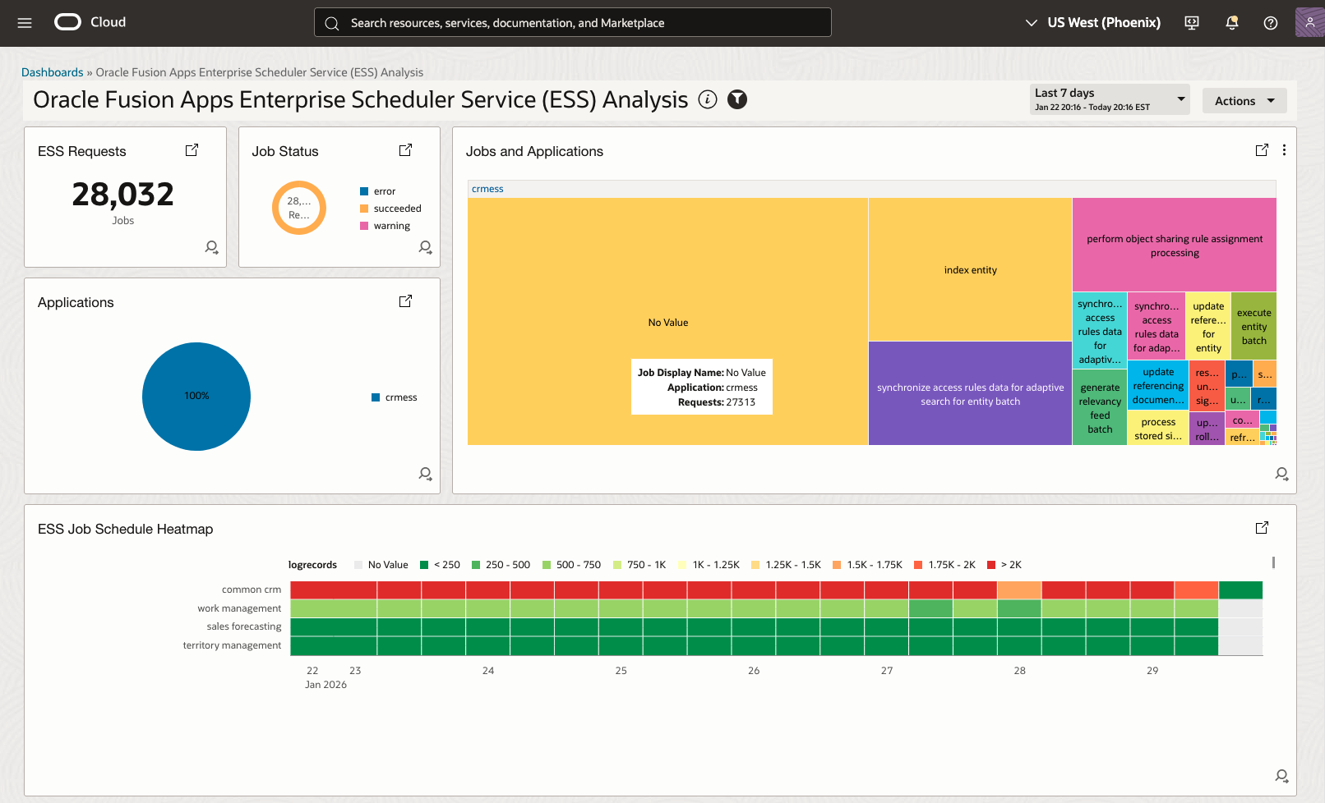Click the dashboard info icon
1325x803 pixels.
(708, 99)
